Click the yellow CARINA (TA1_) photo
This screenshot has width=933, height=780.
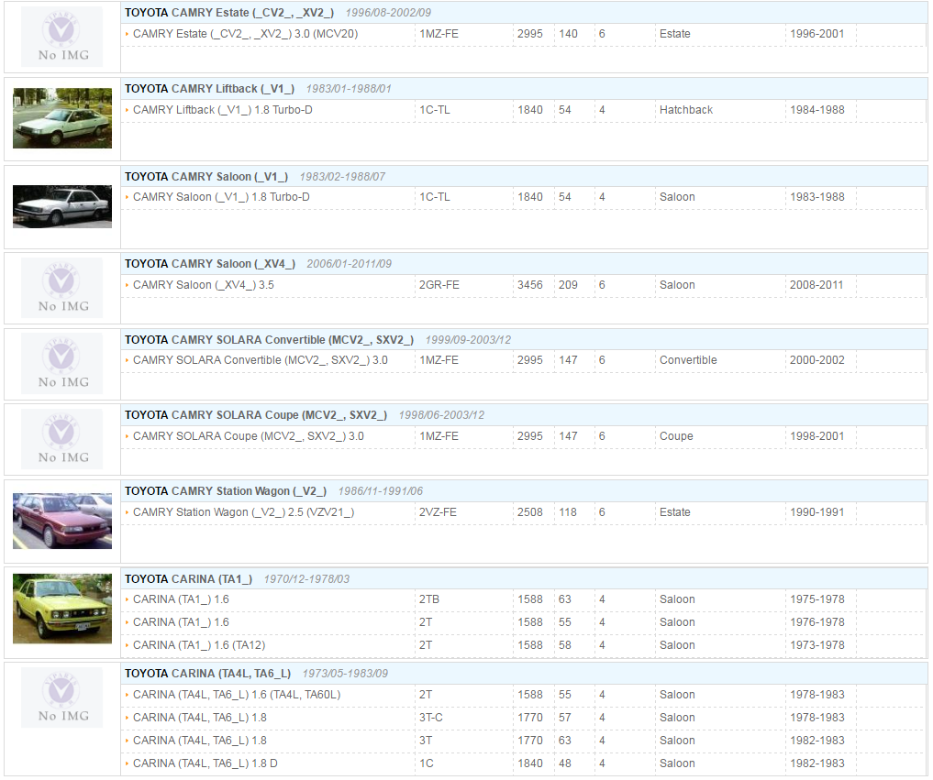pyautogui.click(x=61, y=609)
